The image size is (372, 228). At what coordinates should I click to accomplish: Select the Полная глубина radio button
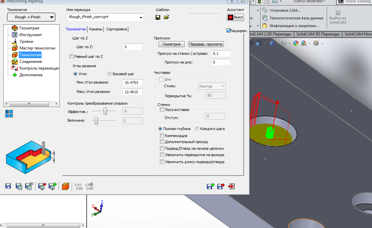pos(160,129)
